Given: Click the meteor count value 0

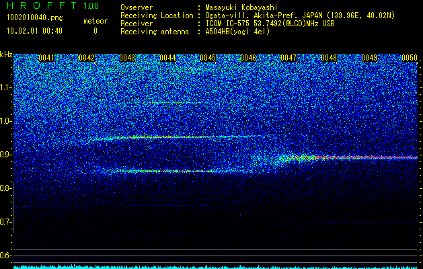Looking at the screenshot, I should tap(95, 31).
